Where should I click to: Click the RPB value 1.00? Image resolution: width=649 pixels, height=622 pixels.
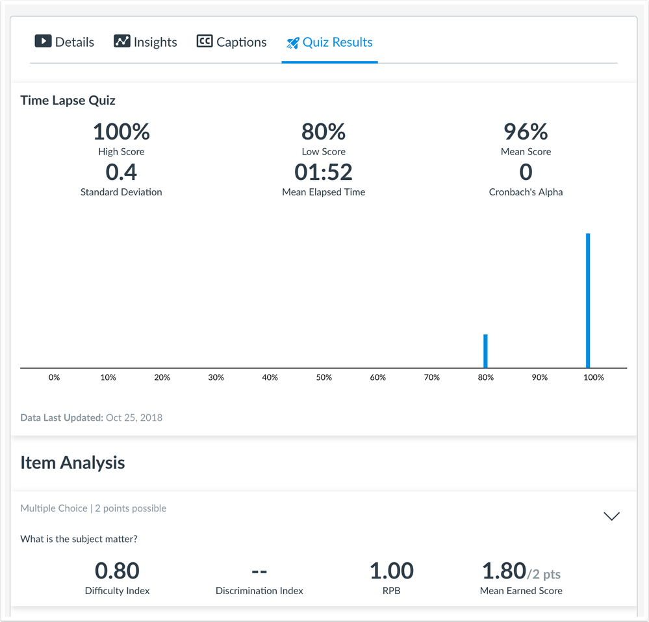tap(391, 571)
